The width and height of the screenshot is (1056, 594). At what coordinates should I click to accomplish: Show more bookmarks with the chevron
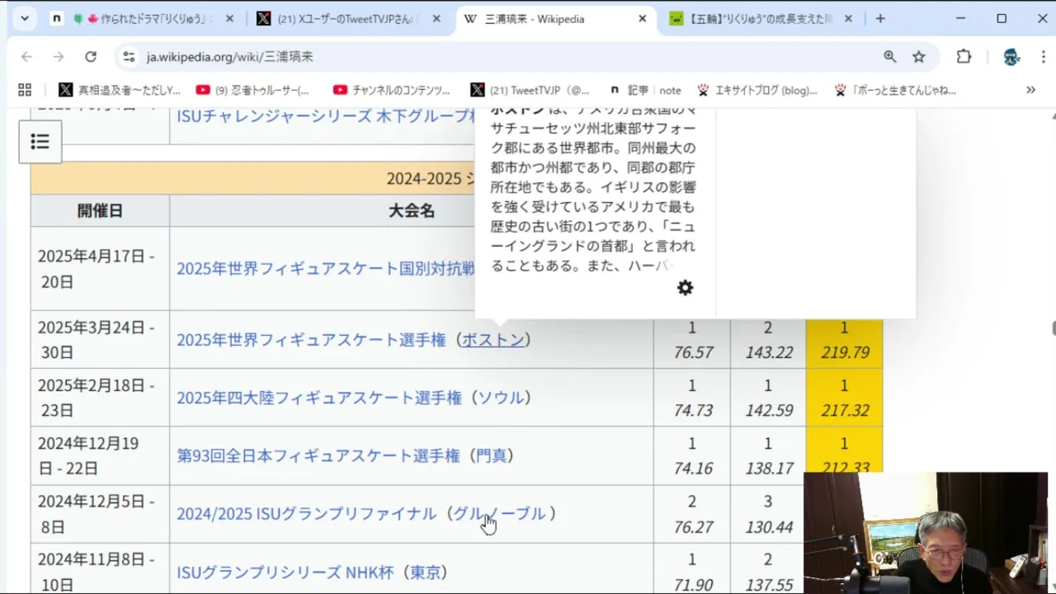[x=1030, y=90]
